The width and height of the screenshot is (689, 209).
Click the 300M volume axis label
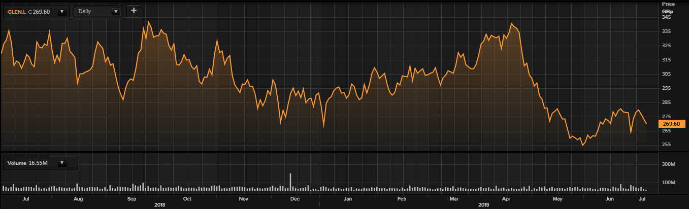(x=668, y=164)
